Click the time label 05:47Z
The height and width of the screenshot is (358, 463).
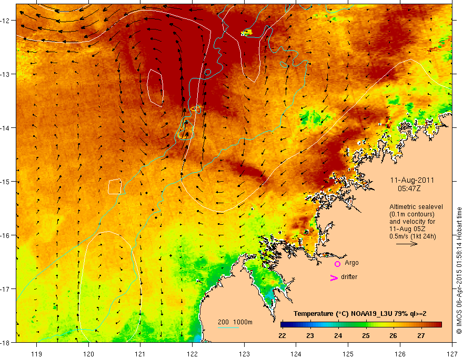pos(409,188)
